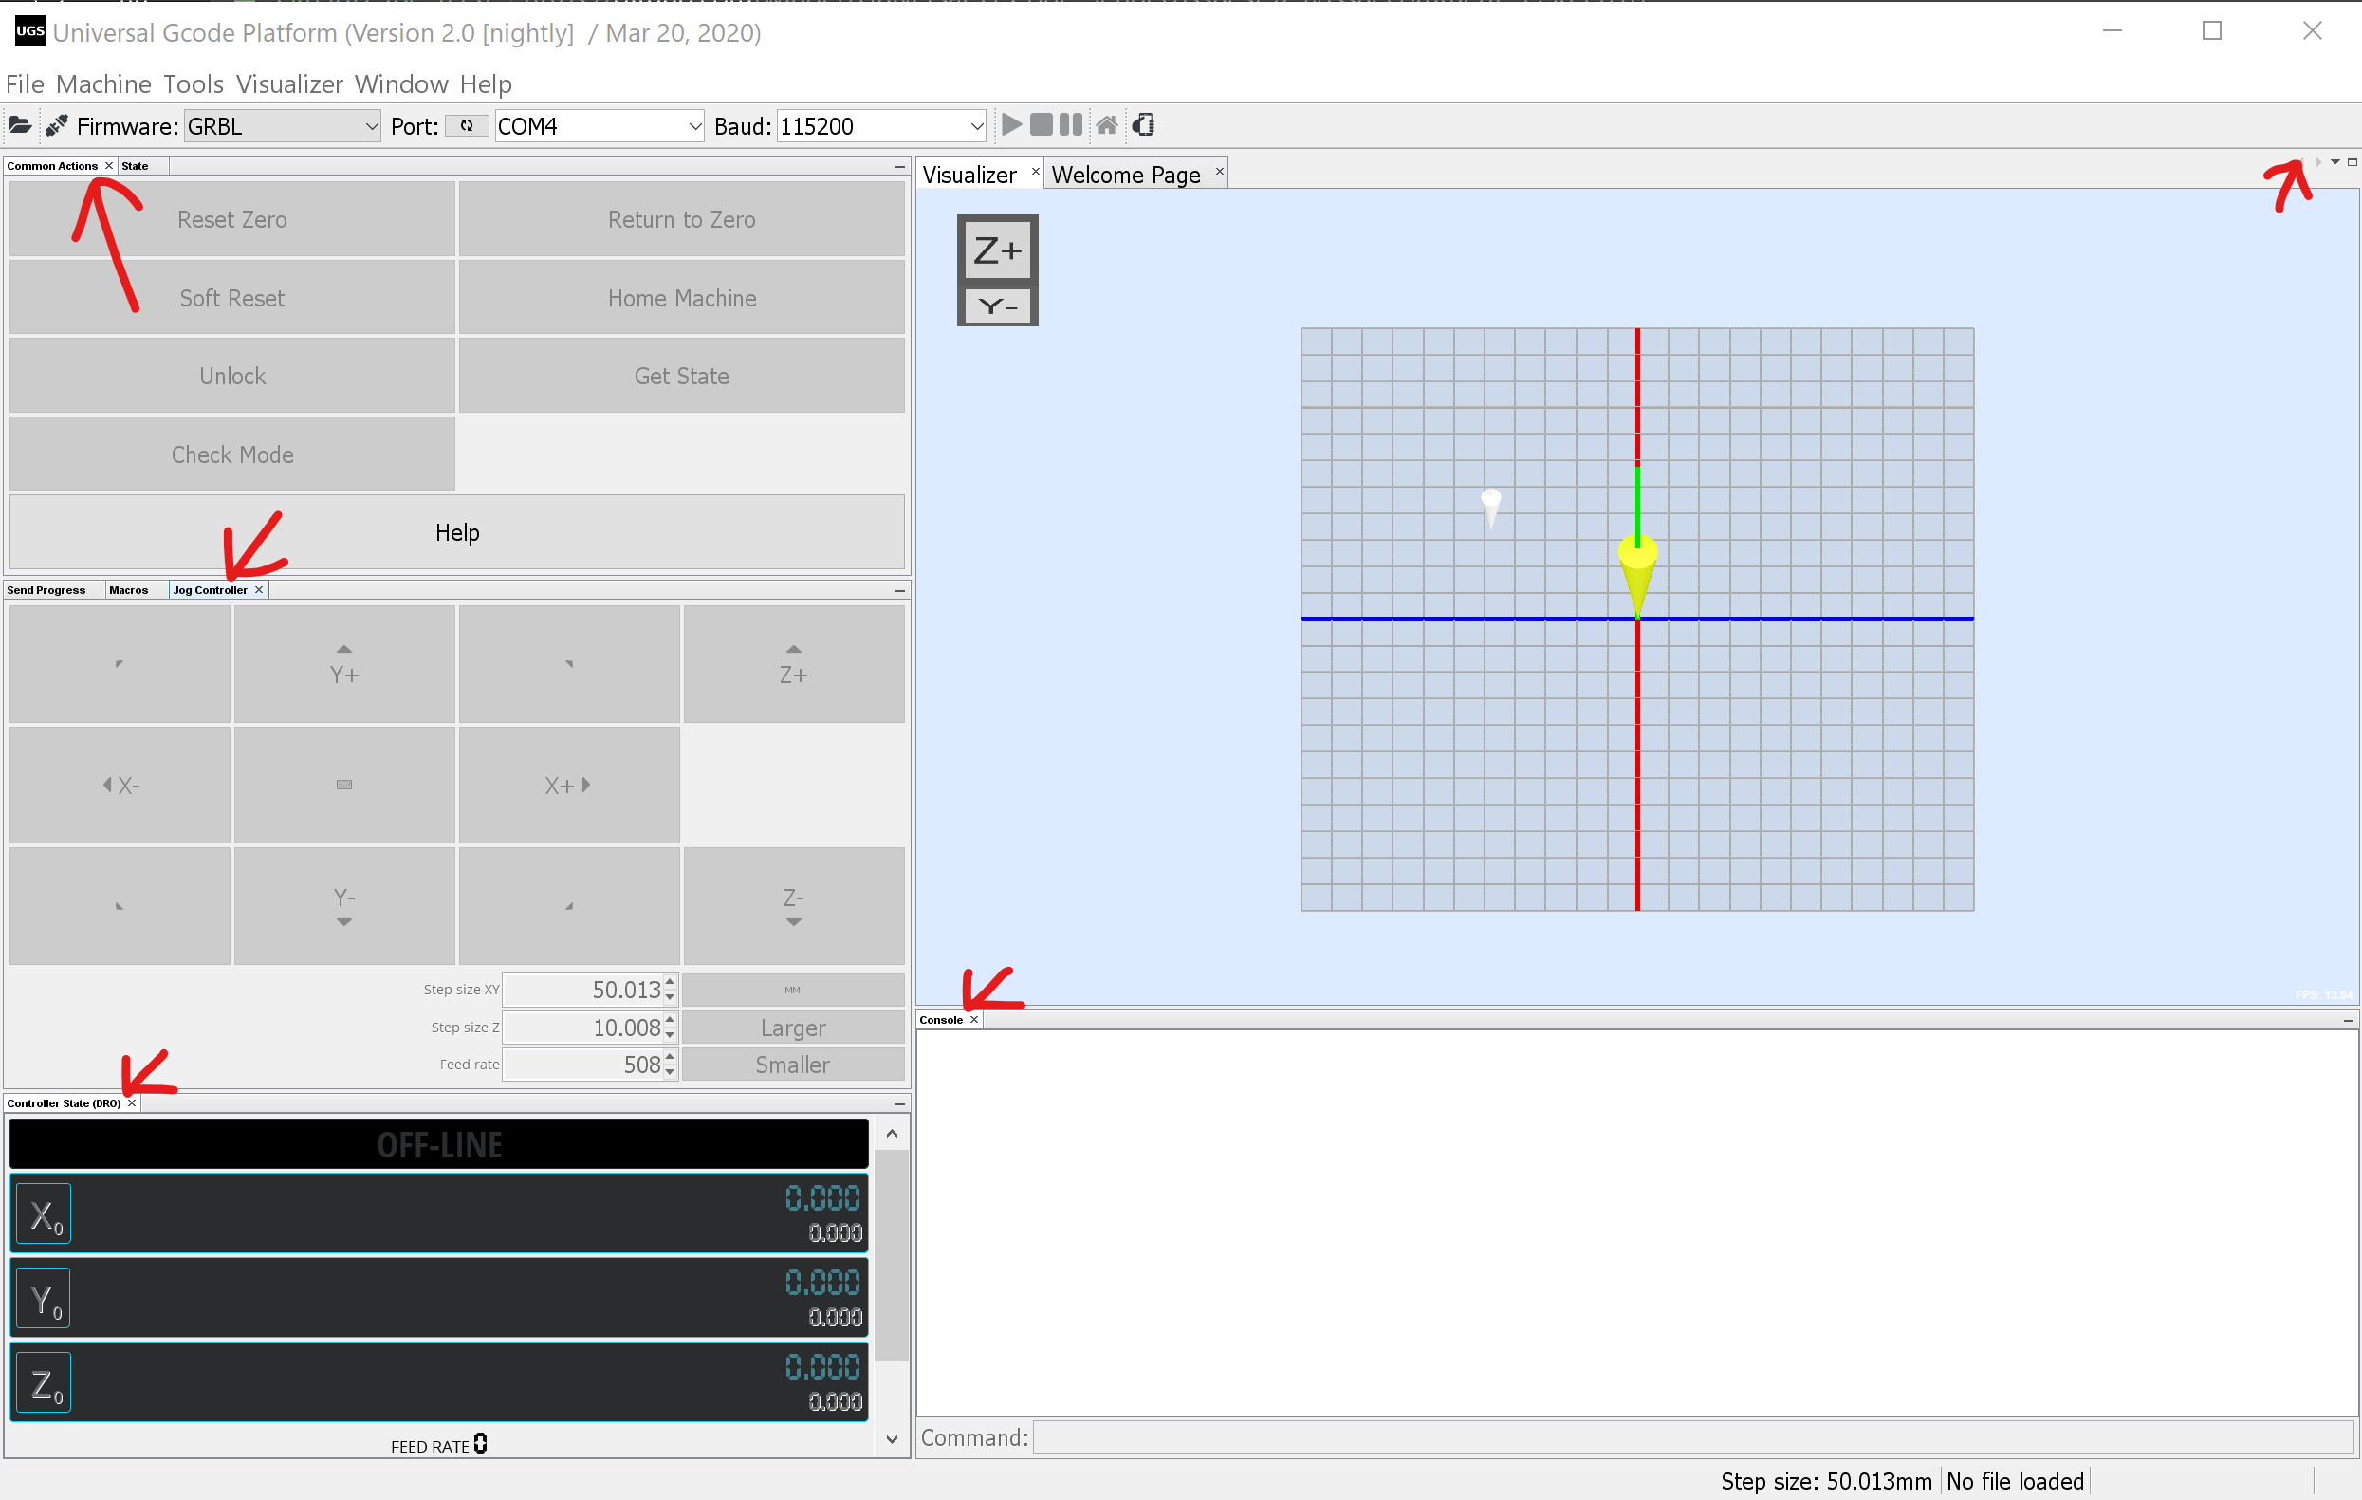Click the connect plug icon

click(57, 125)
